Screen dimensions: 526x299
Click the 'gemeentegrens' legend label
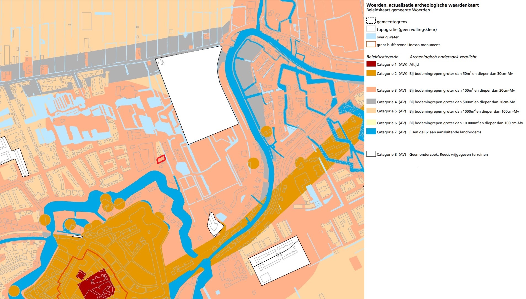coord(392,22)
